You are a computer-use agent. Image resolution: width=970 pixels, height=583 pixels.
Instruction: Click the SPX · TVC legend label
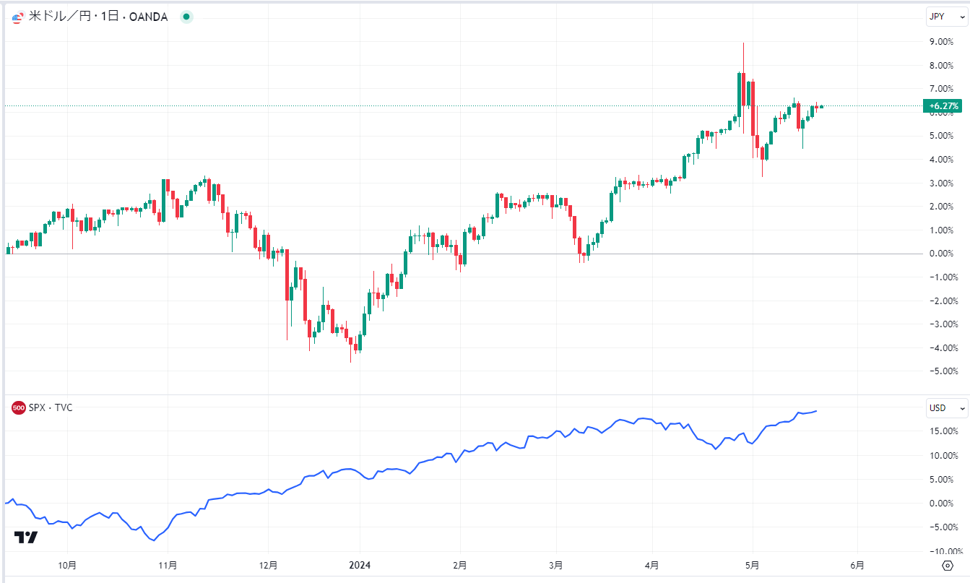(51, 408)
